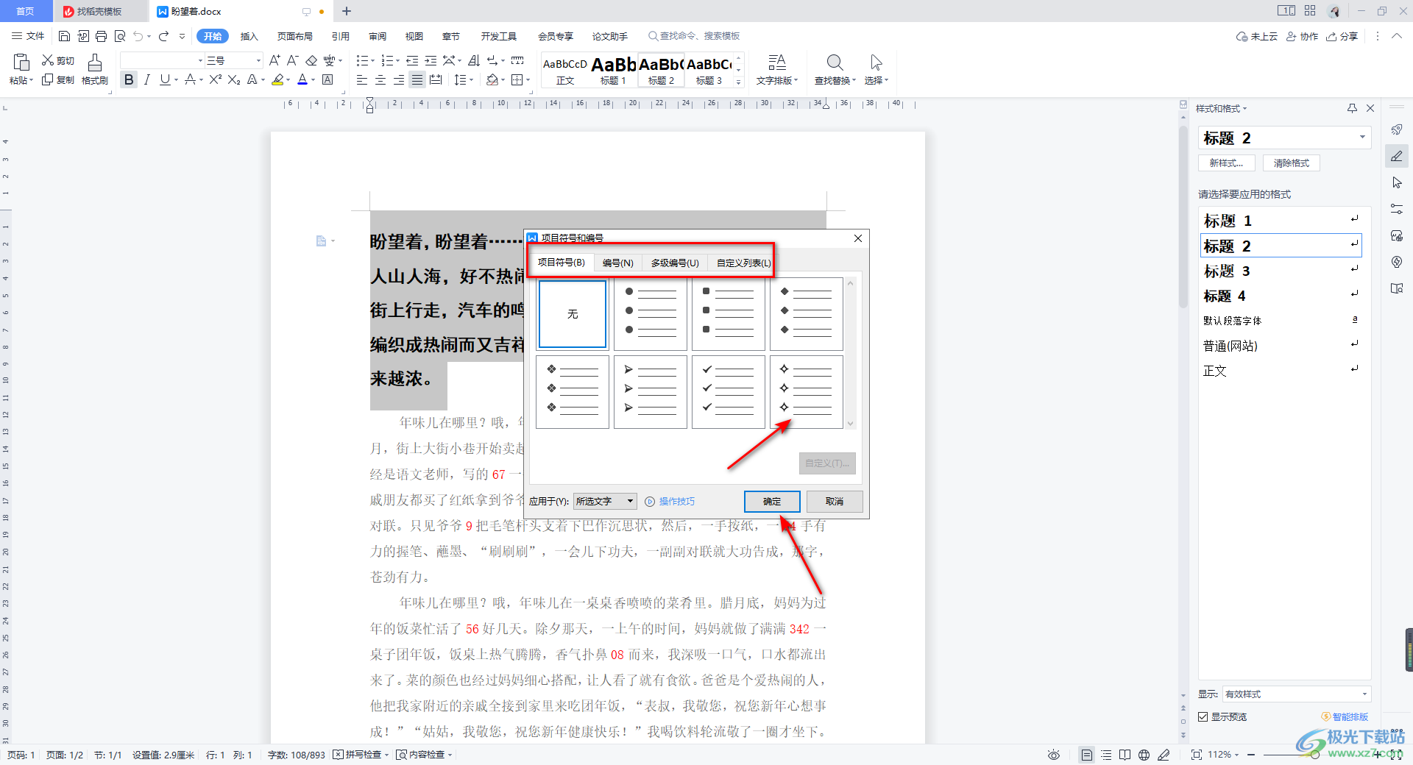Increase font size with A+ icon
The image size is (1413, 765).
point(275,60)
